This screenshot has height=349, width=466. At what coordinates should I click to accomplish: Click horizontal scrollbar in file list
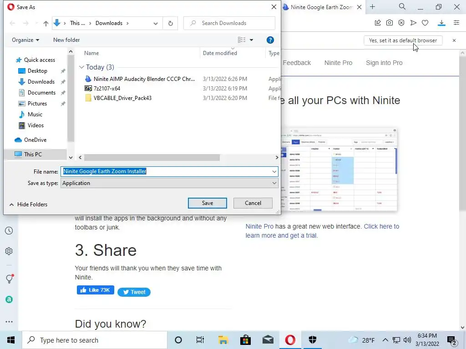152,158
